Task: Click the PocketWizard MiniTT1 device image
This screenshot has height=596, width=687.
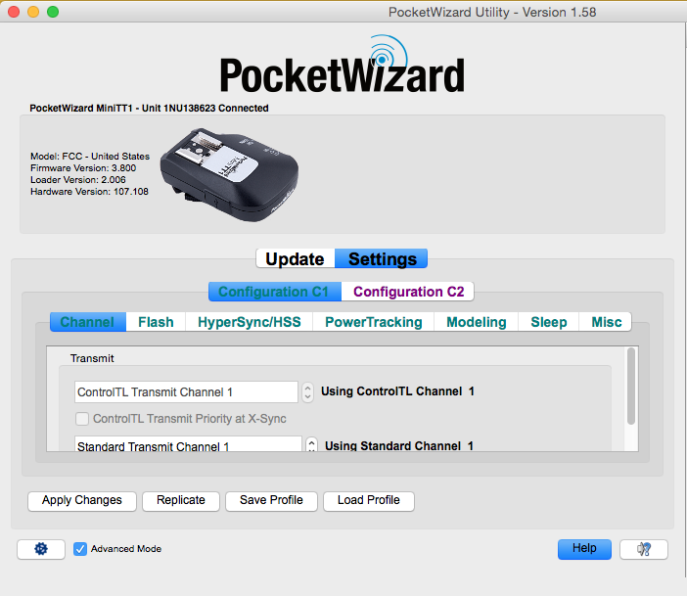Action: [x=229, y=175]
